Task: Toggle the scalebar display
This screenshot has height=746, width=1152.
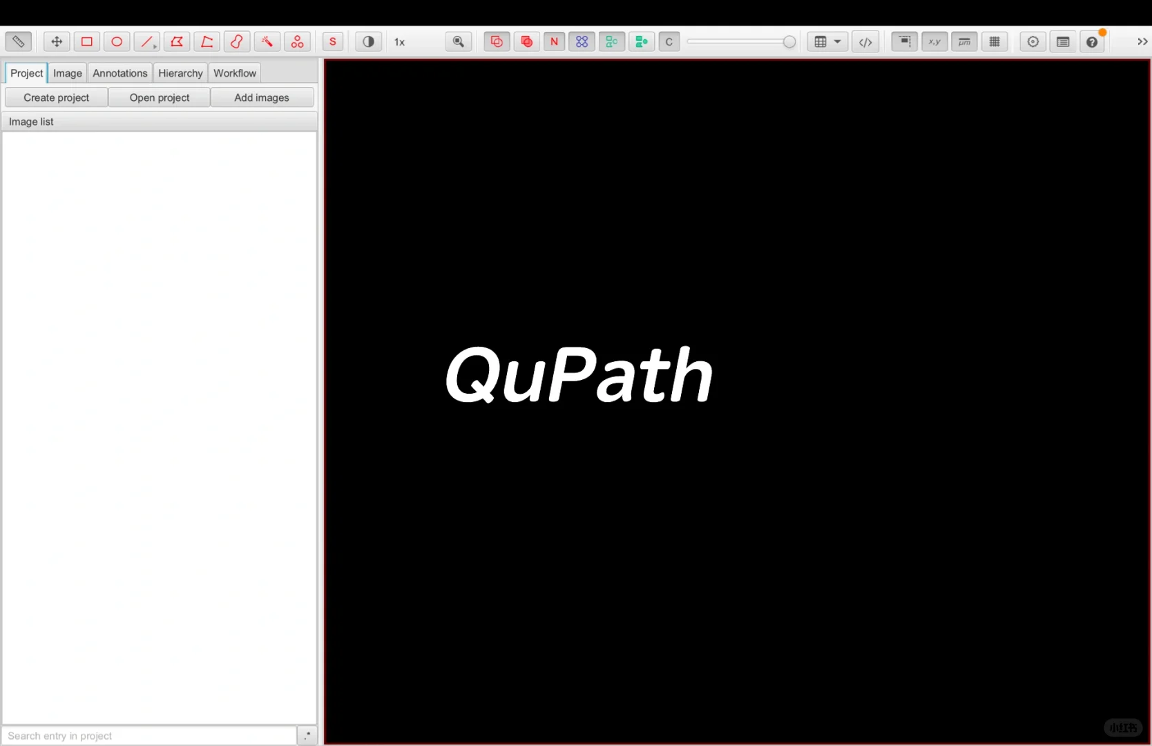Action: pos(965,42)
